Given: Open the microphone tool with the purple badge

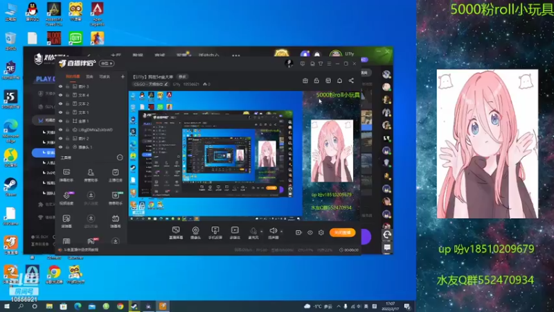Looking at the screenshot, I should pos(66,198).
